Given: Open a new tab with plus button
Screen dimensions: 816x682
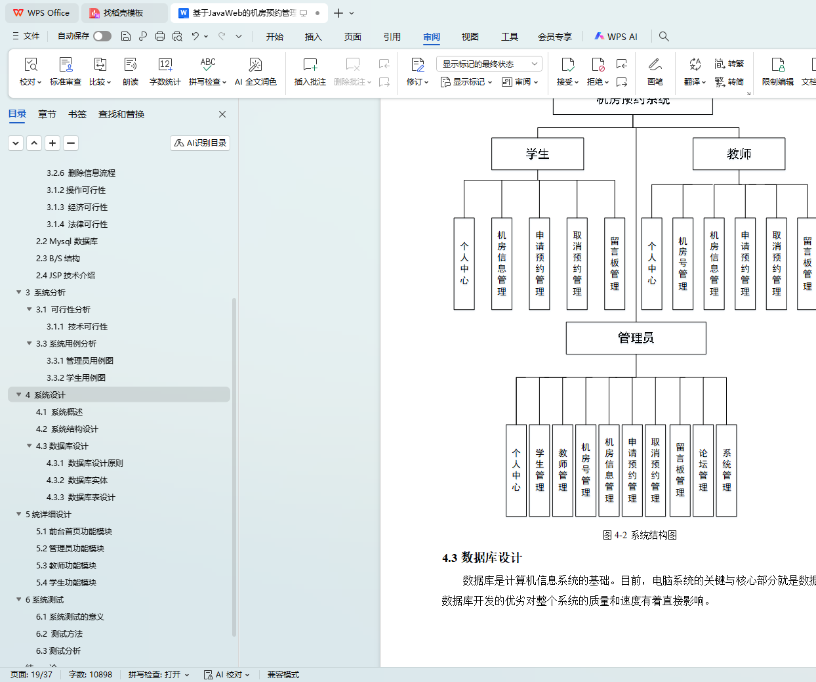Looking at the screenshot, I should [338, 13].
